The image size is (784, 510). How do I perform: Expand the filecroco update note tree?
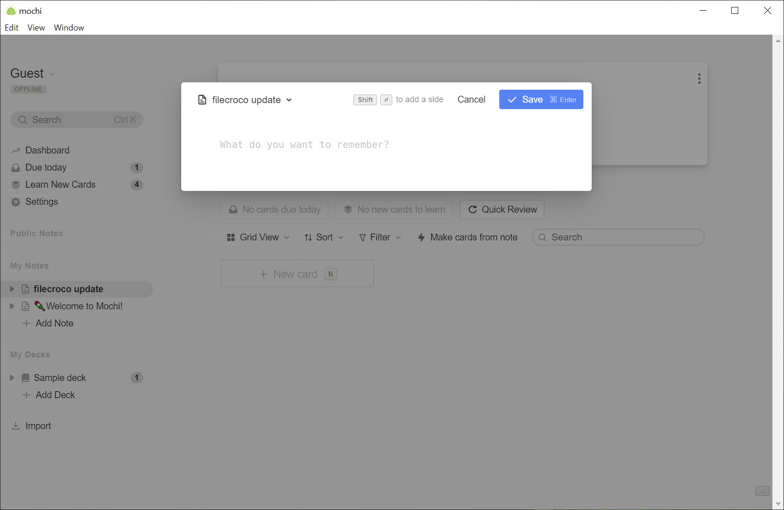click(12, 289)
